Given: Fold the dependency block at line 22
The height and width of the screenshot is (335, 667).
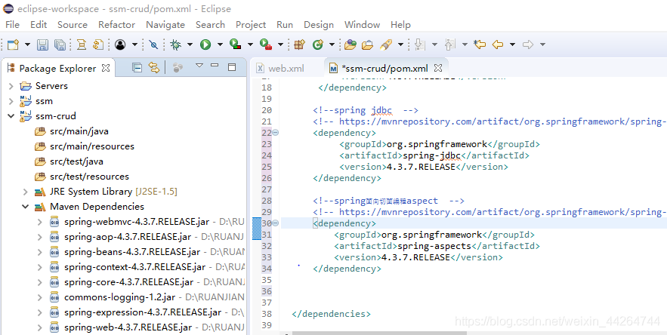Looking at the screenshot, I should coord(276,133).
